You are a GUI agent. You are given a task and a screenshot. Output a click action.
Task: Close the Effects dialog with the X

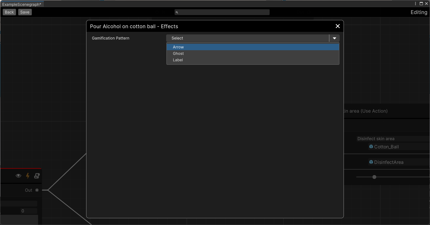click(x=337, y=26)
